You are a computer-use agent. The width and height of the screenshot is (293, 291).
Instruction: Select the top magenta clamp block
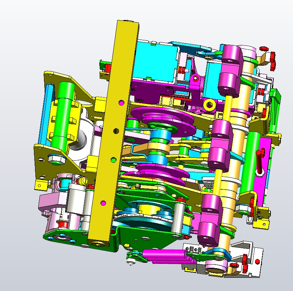point(230,71)
